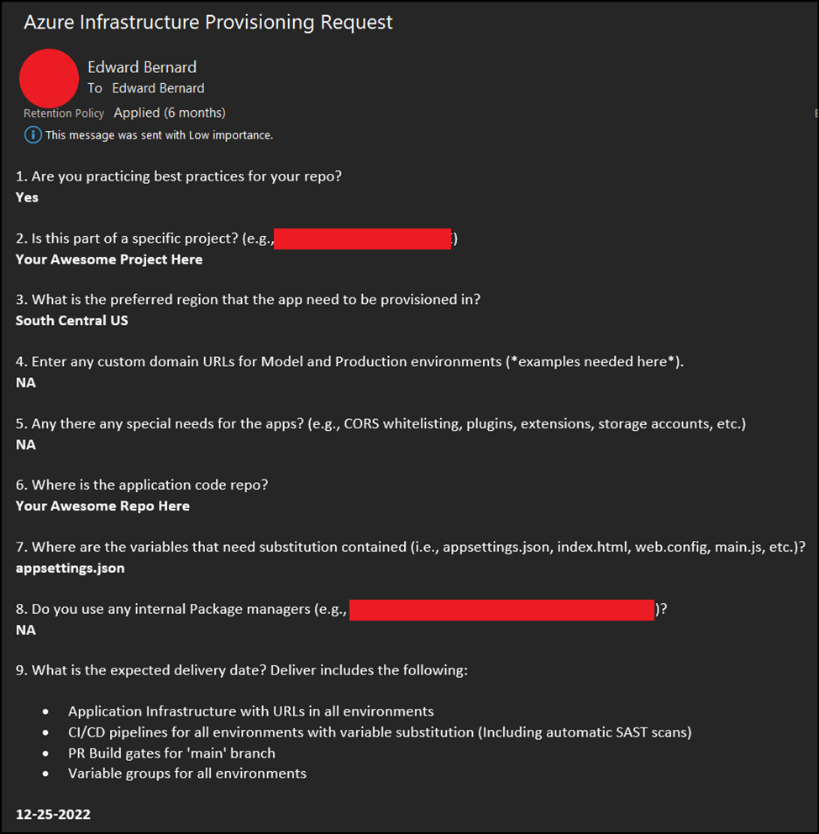
Task: Click the red redacted block in question 8
Action: (501, 610)
